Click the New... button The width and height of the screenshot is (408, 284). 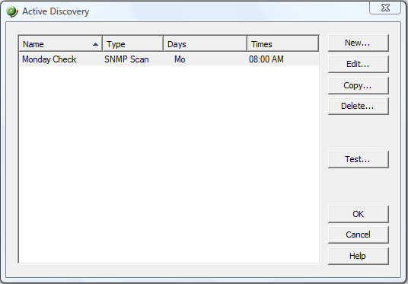pos(359,43)
